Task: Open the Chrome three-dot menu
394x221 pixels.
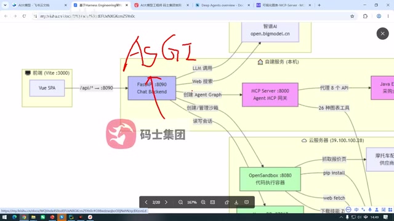Action: pyautogui.click(x=388, y=16)
